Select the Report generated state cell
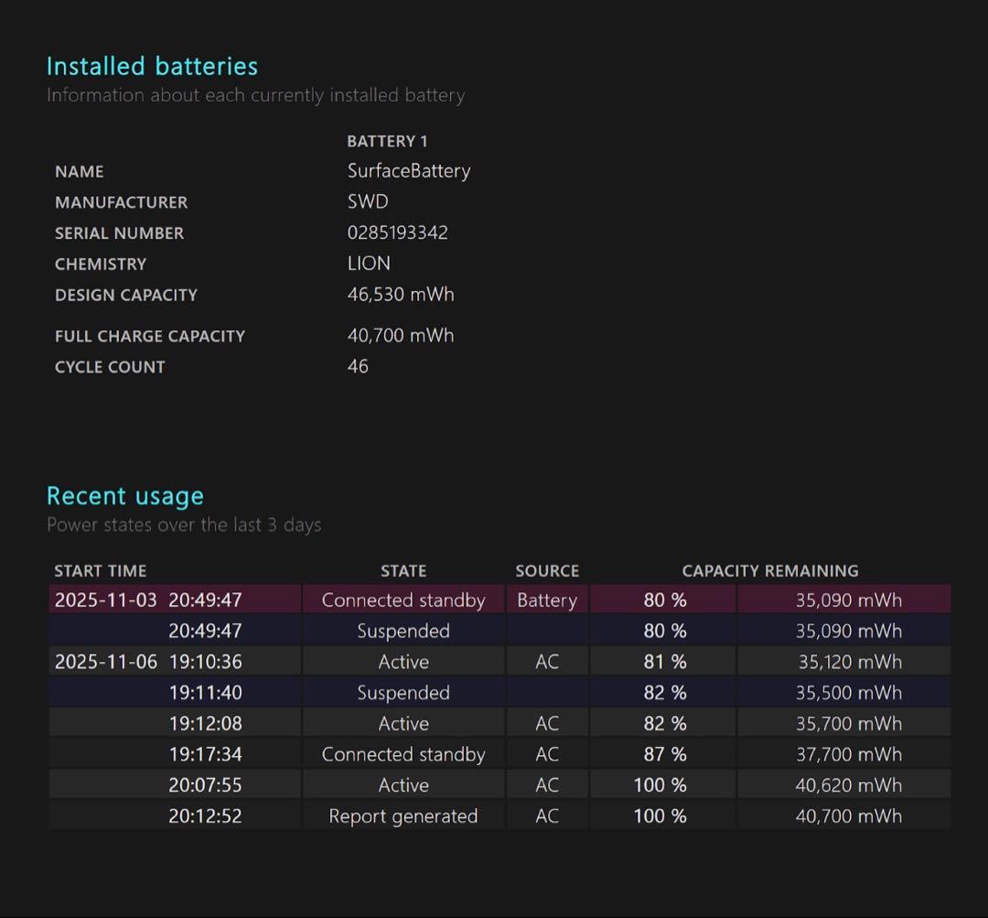 coord(403,816)
